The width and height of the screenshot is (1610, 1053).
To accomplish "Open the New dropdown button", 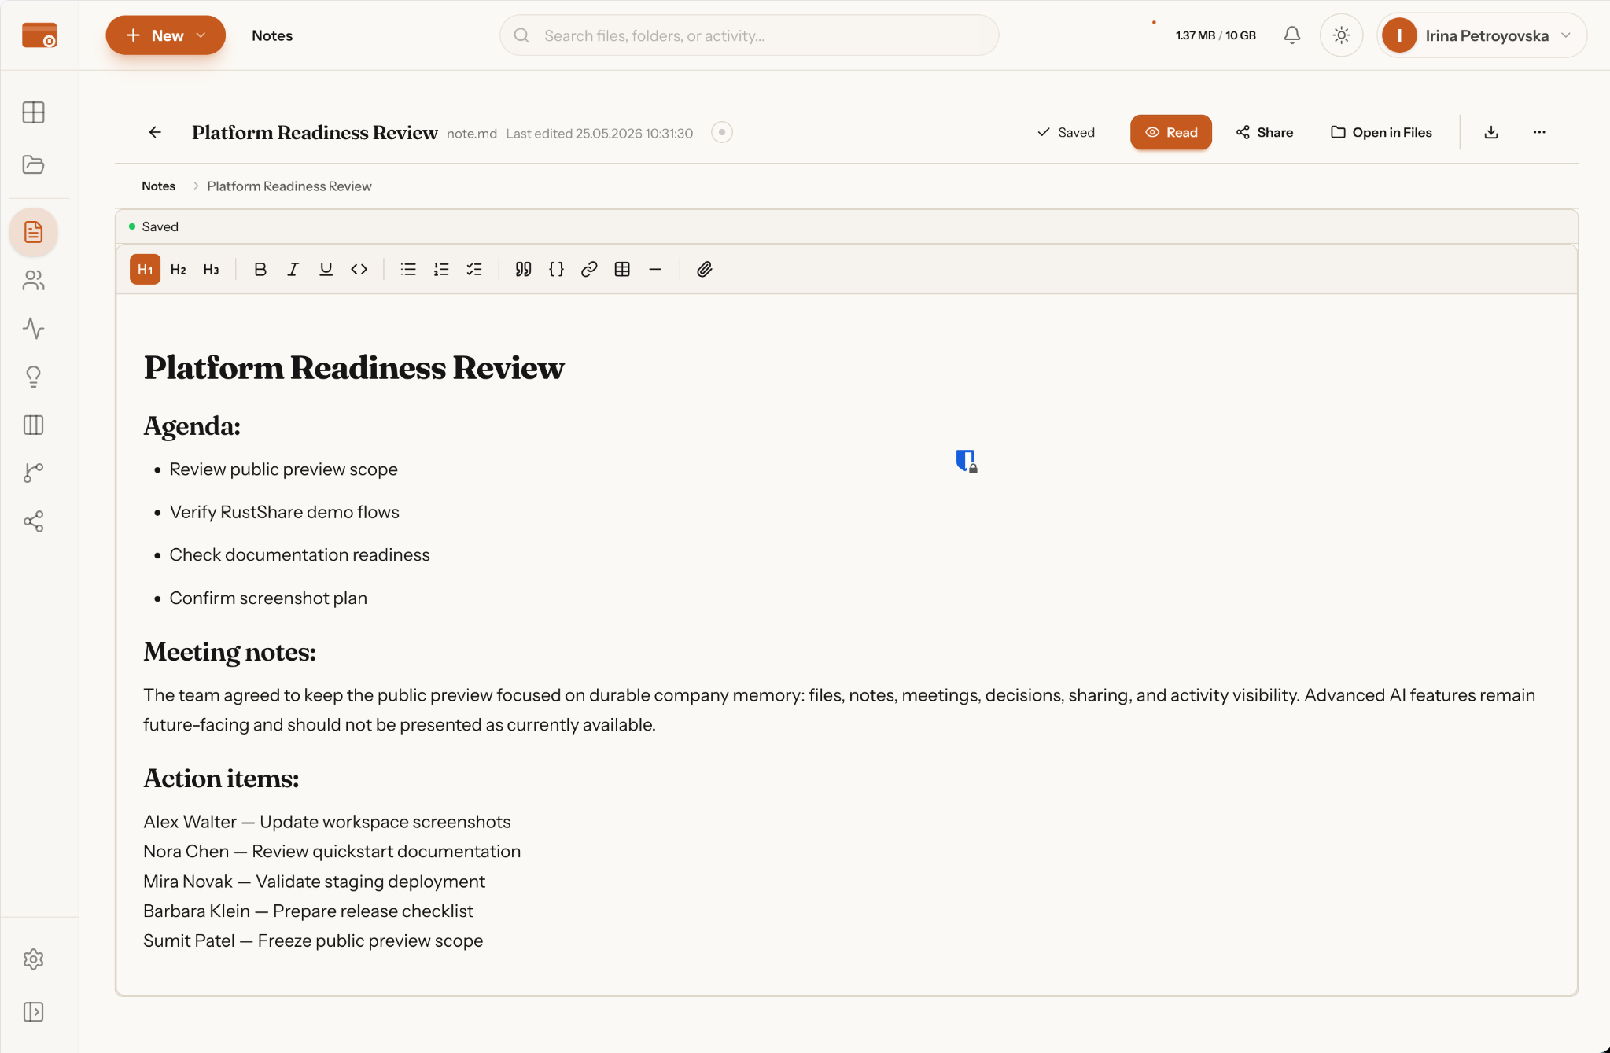I will 165,35.
